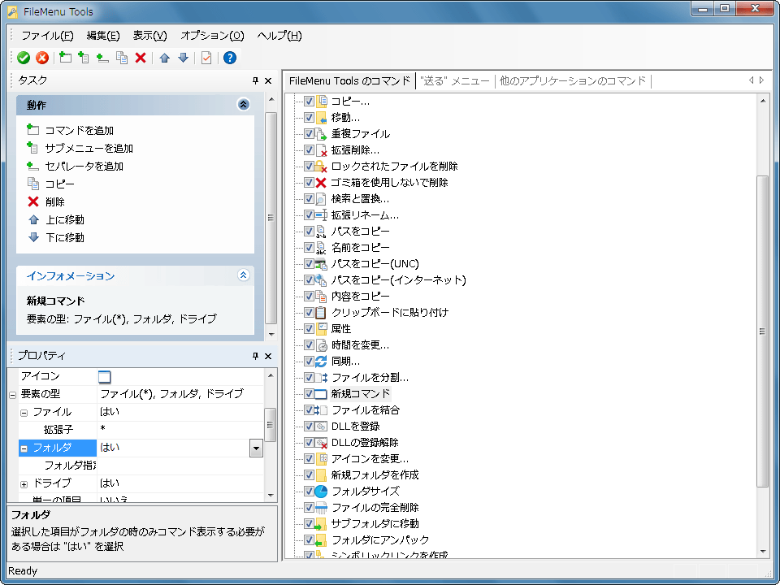Click the properties grid scrollbar thumb
Image resolution: width=780 pixels, height=585 pixels.
[x=270, y=425]
